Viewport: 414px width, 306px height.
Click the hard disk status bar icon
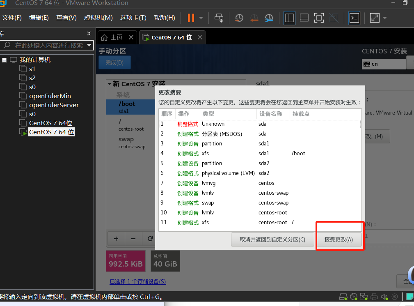click(x=343, y=297)
